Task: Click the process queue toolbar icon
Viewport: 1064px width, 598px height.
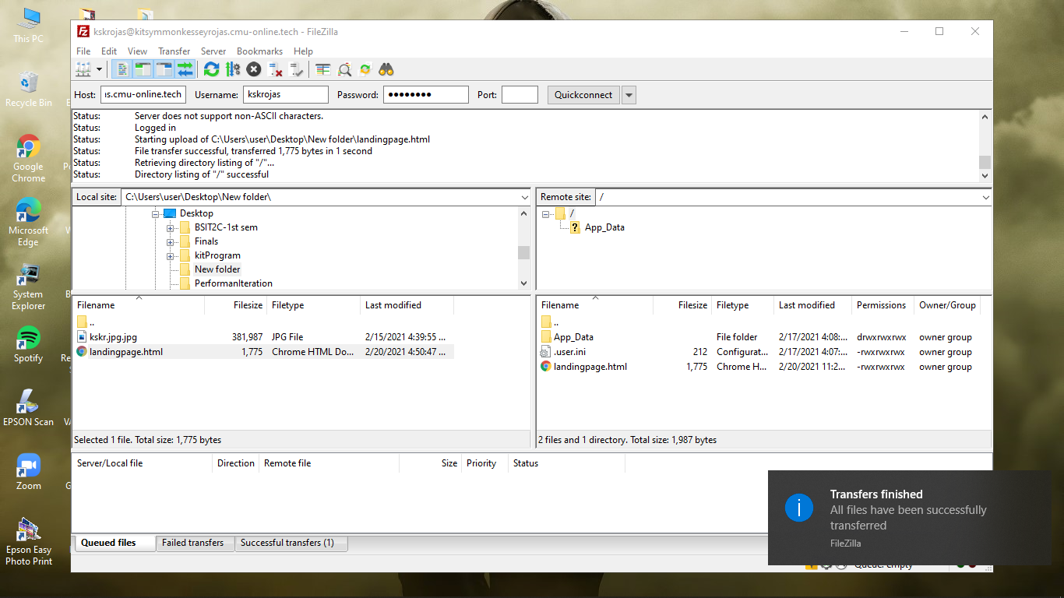Action: pyautogui.click(x=232, y=69)
